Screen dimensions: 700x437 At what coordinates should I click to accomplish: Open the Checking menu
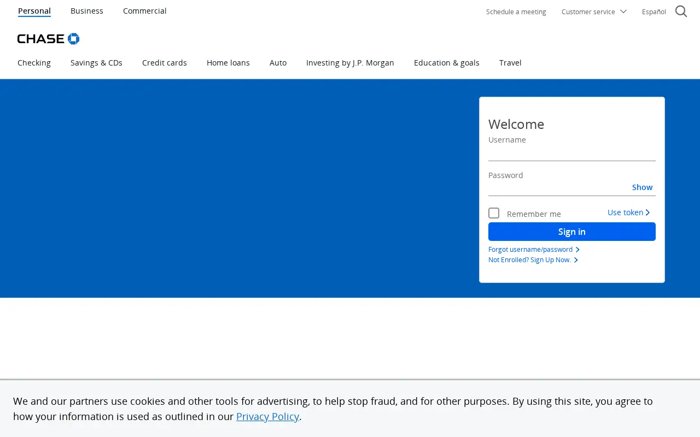click(x=34, y=63)
